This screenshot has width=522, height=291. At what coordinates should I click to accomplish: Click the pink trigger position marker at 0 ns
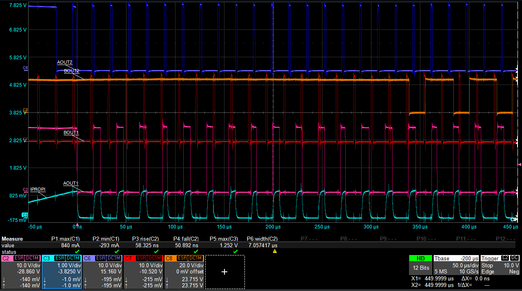click(x=77, y=225)
